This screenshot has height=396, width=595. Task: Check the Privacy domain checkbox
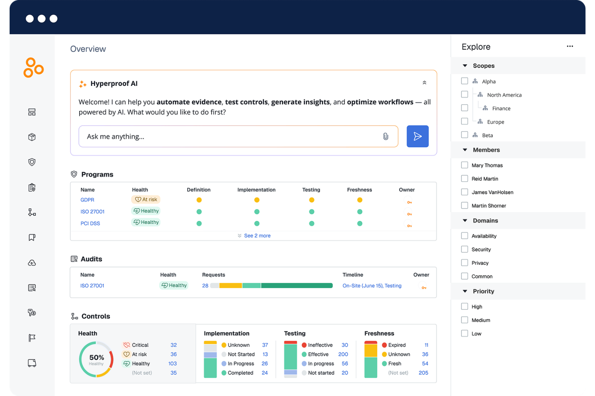[464, 263]
